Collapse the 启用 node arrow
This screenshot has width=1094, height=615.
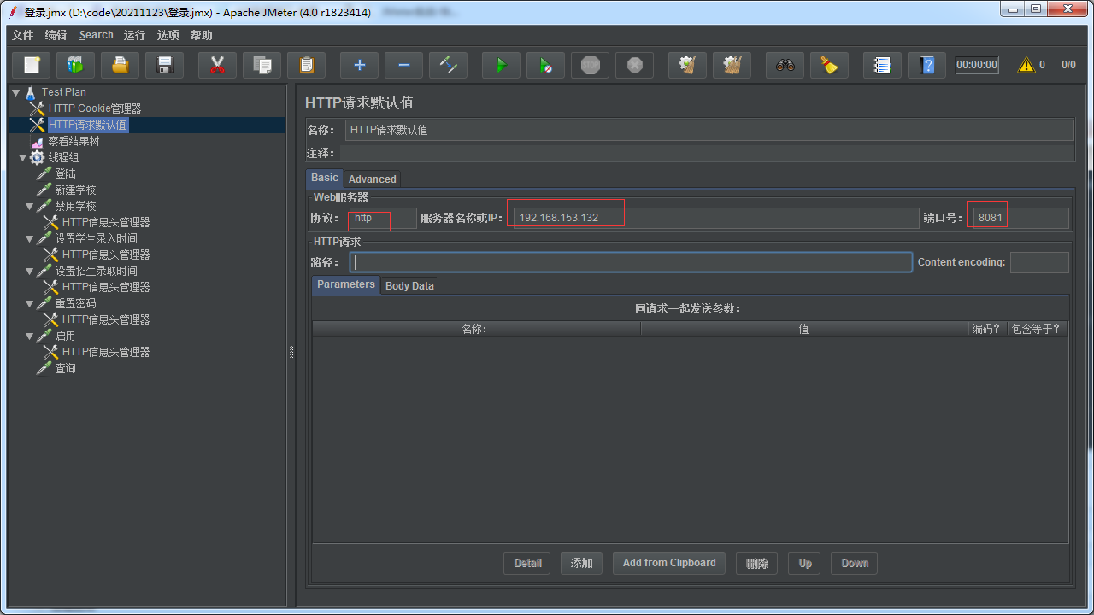coord(30,336)
